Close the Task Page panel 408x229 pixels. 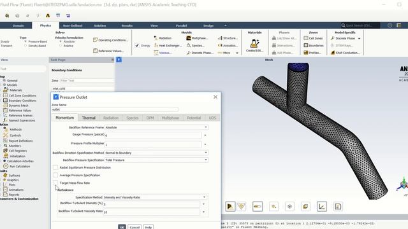tap(112, 60)
